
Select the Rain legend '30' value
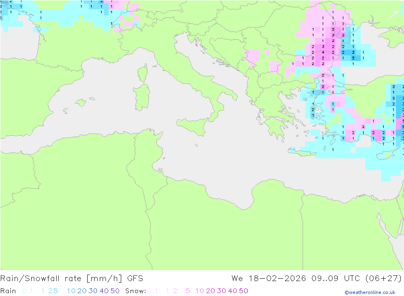coord(93,291)
